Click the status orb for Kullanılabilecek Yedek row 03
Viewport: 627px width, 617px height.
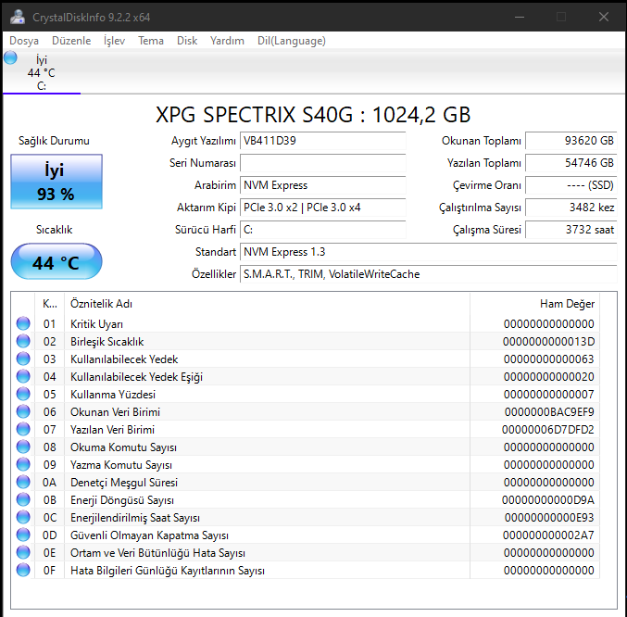[23, 359]
